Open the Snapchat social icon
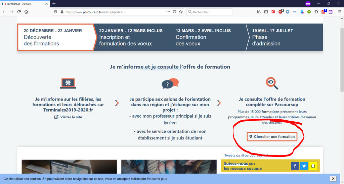This screenshot has width=344, height=184. pyautogui.click(x=313, y=166)
